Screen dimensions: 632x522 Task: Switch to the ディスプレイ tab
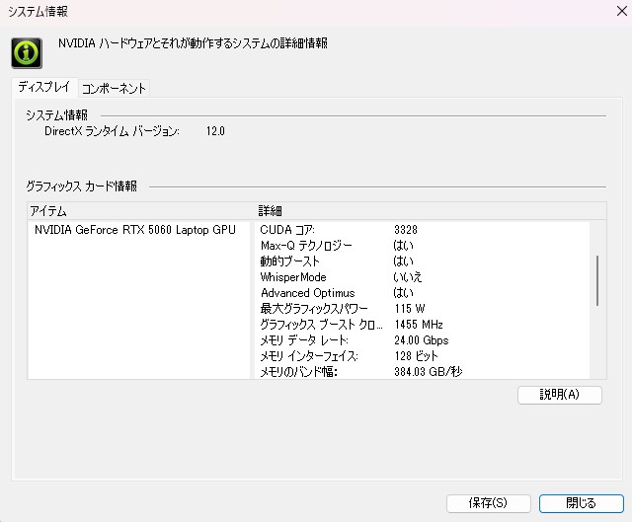click(44, 87)
